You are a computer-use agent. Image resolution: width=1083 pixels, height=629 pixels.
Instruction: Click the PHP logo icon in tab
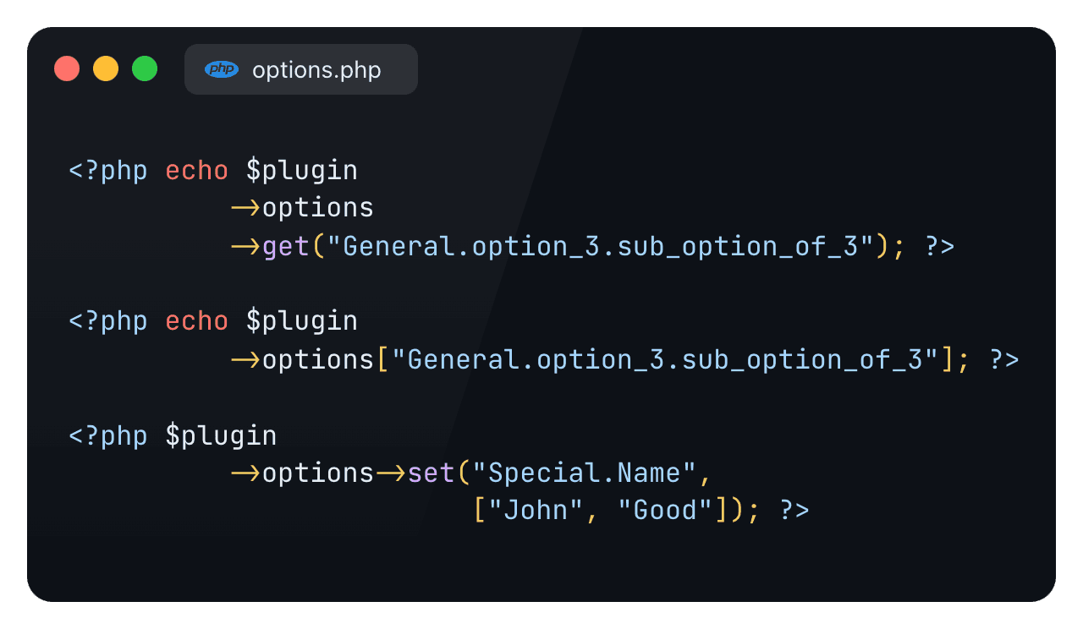click(x=222, y=69)
